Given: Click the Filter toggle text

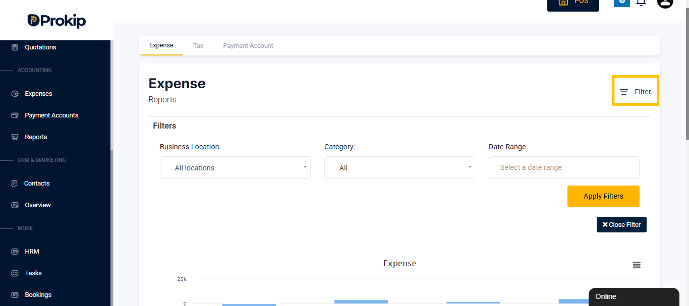Looking at the screenshot, I should [643, 92].
